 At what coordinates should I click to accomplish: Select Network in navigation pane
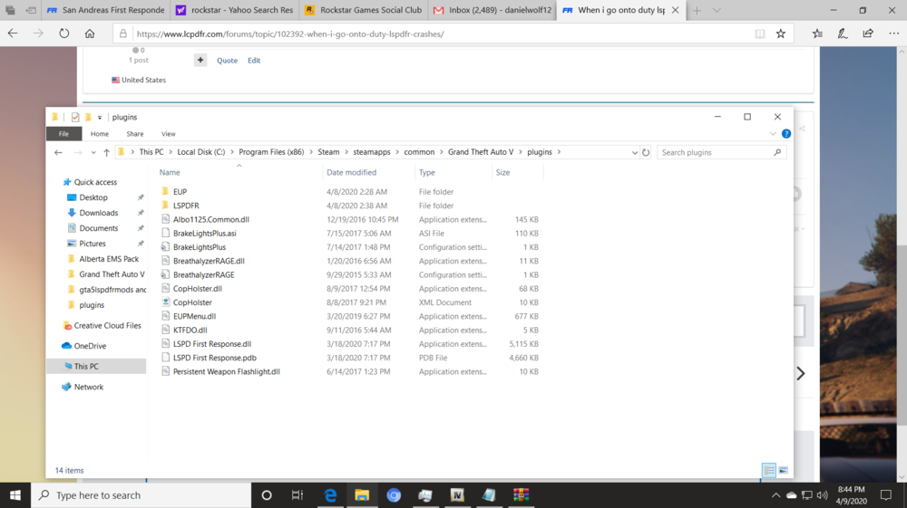[89, 387]
